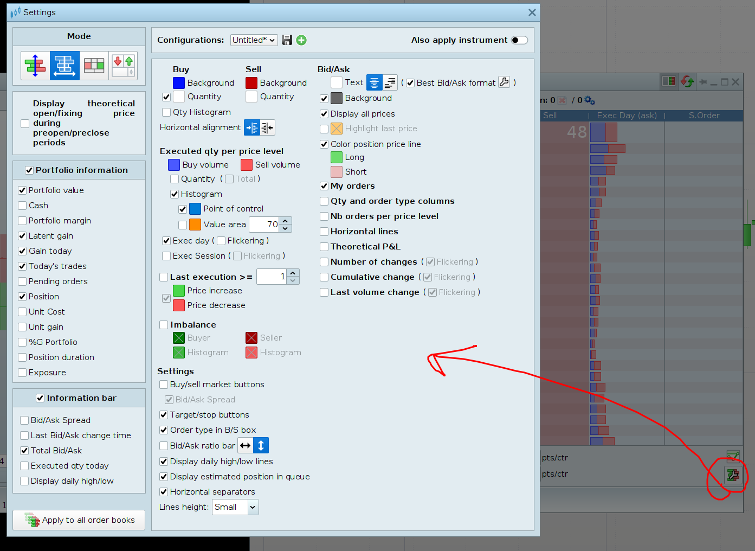Set Bid/Ask ratio bar vertical
The height and width of the screenshot is (551, 755).
pos(261,446)
